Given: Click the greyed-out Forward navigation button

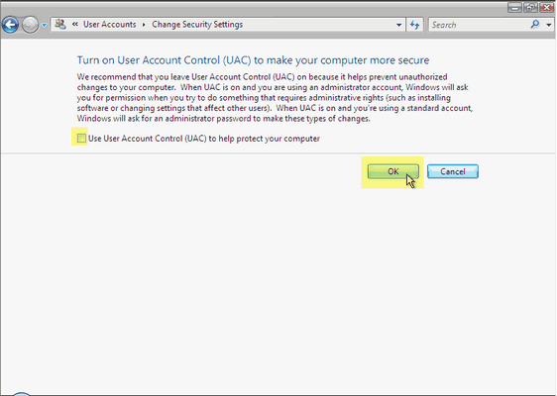Looking at the screenshot, I should pyautogui.click(x=30, y=25).
